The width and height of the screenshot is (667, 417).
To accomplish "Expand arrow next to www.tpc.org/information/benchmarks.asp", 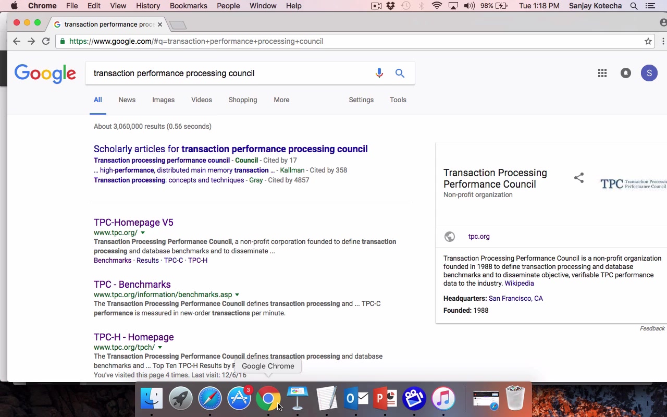I will coord(237,295).
